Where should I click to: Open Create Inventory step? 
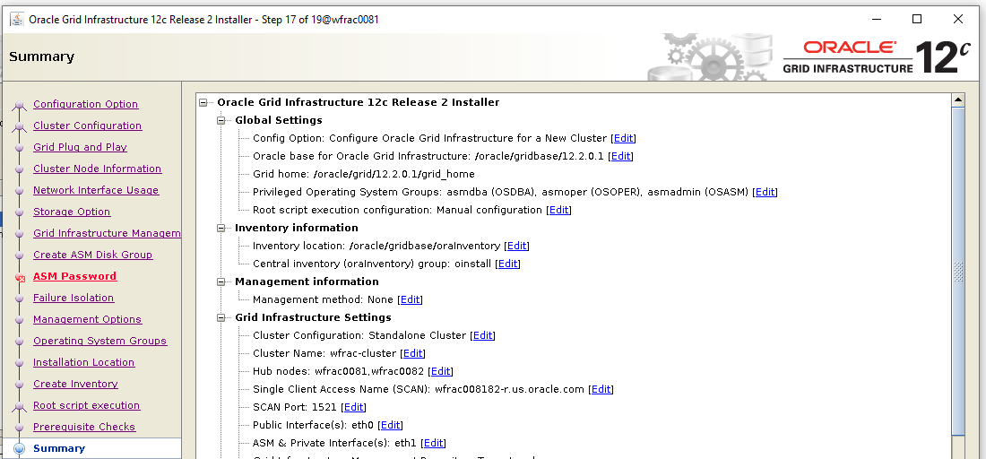click(x=75, y=385)
